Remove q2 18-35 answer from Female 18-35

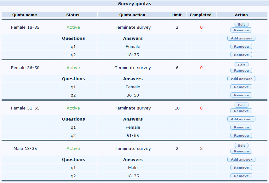point(241,55)
